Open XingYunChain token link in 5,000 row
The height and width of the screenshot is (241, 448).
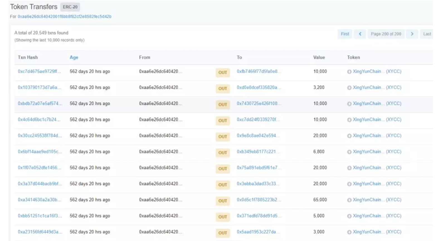click(377, 216)
